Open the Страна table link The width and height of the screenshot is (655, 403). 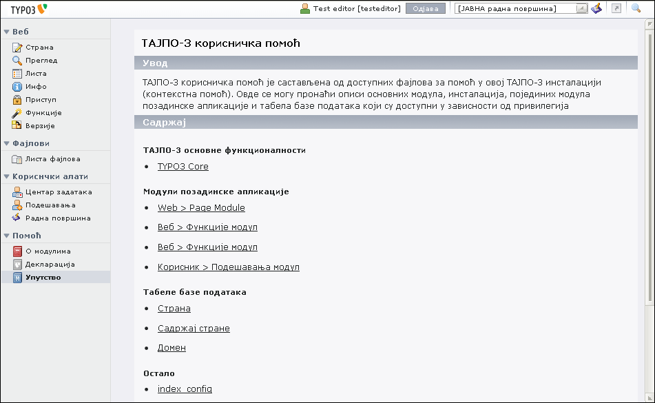174,308
